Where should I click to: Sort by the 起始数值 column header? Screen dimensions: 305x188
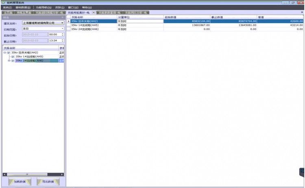(187, 17)
